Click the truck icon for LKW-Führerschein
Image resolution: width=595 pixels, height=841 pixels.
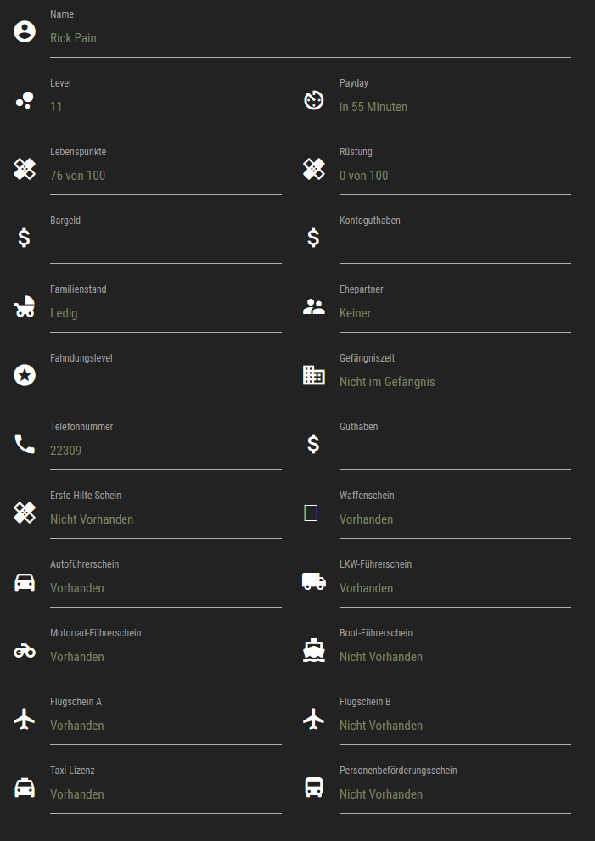coord(314,581)
